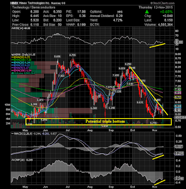Click the yellow EMA(50) legend entry
186x189 pixels.
[x=21, y=57]
